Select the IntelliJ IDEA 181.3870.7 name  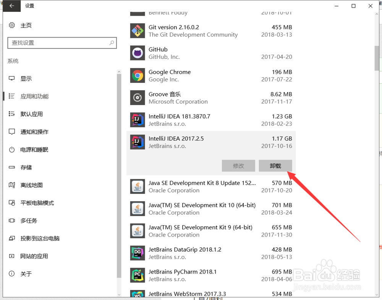pos(179,116)
